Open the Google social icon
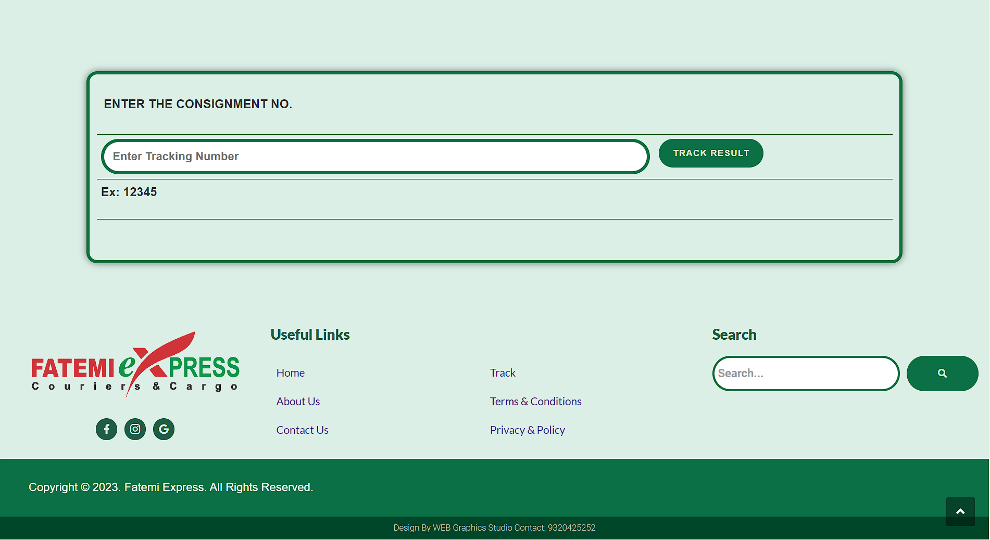Image resolution: width=990 pixels, height=540 pixels. pyautogui.click(x=164, y=429)
